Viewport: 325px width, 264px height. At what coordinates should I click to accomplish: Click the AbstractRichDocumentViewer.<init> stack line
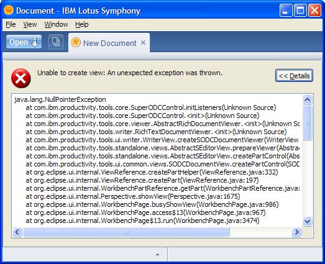[163, 124]
